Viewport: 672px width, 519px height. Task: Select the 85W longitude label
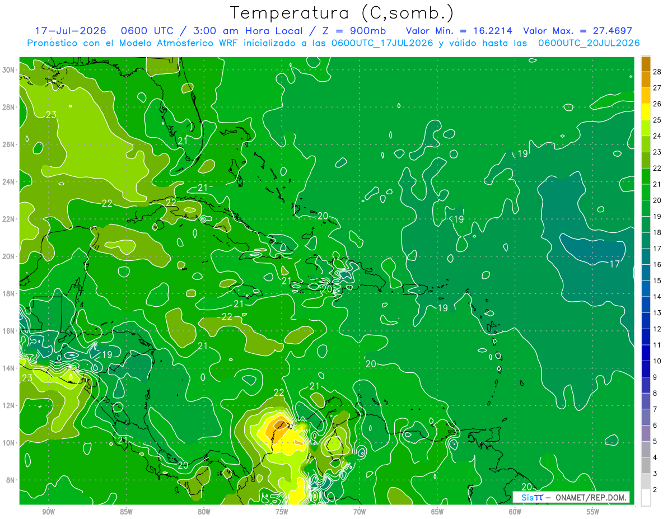(126, 512)
